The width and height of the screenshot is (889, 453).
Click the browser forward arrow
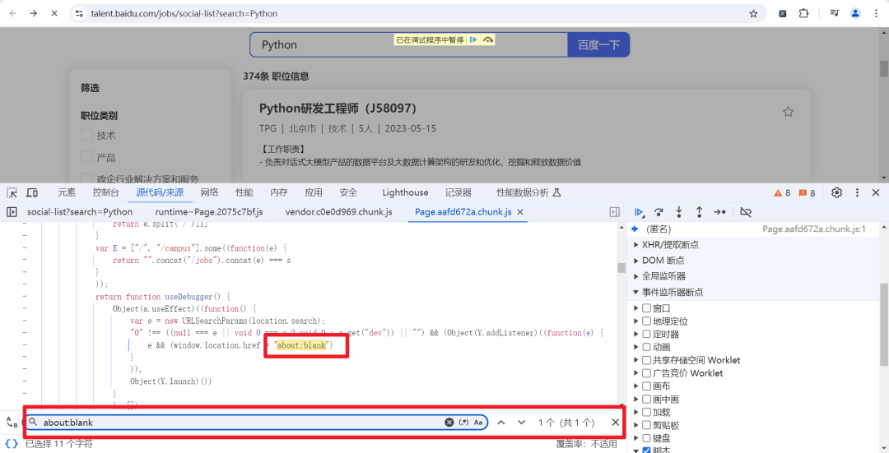(x=34, y=13)
